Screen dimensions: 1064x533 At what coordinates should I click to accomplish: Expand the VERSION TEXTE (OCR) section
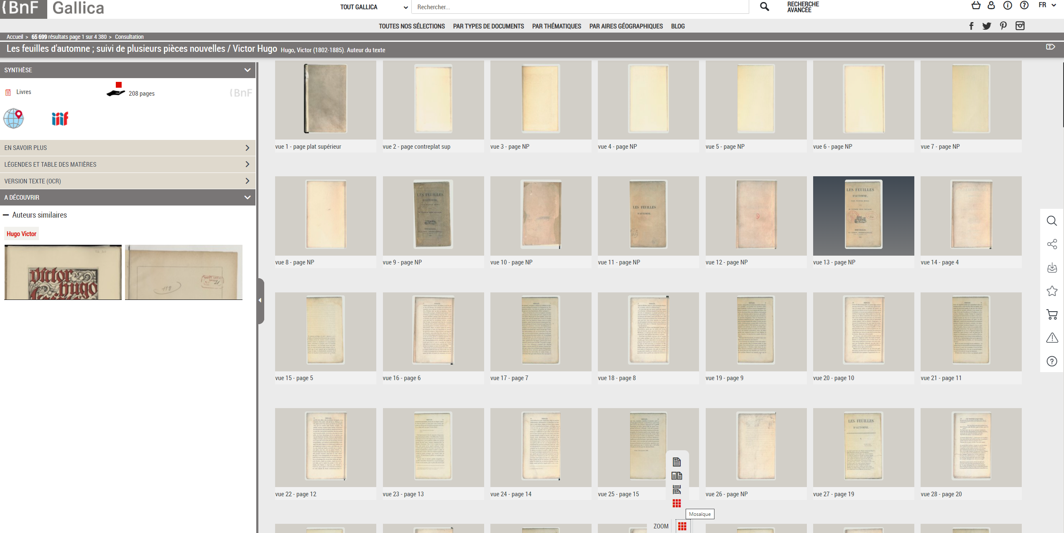click(x=128, y=181)
